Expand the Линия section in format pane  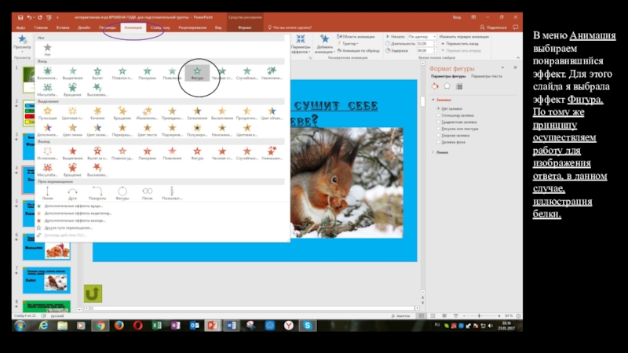click(x=440, y=152)
